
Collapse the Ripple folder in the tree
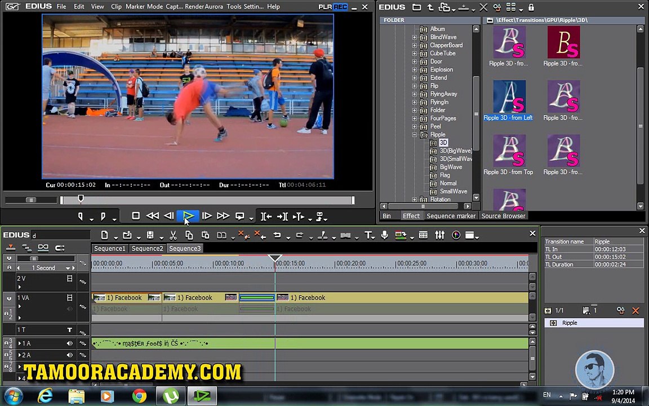tap(414, 135)
